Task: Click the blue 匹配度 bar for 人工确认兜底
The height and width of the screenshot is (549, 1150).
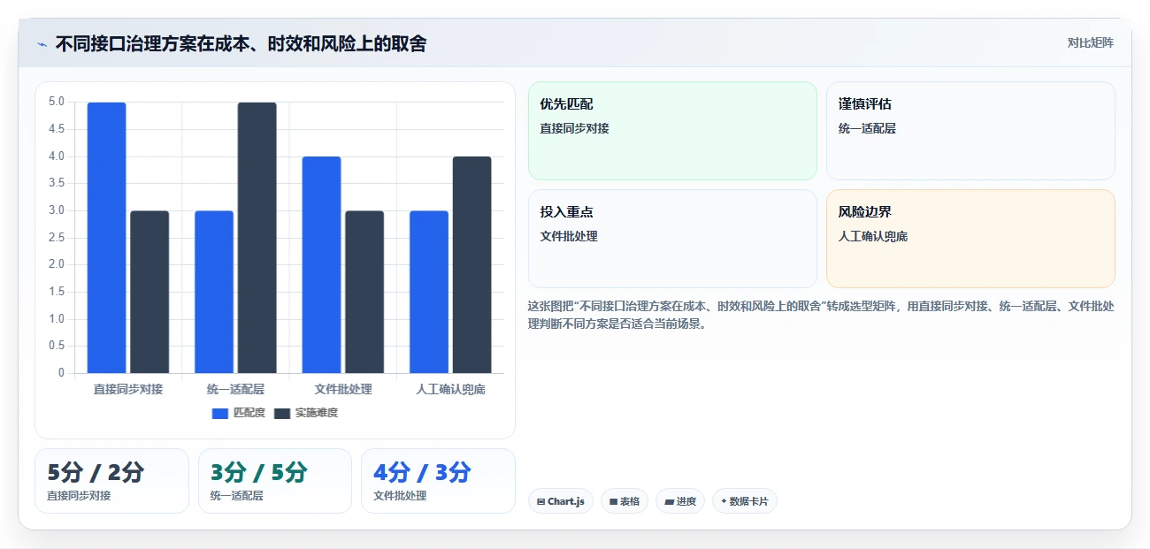Action: click(x=429, y=292)
